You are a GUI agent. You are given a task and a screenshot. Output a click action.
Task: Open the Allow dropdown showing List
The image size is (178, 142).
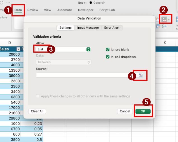63,49
